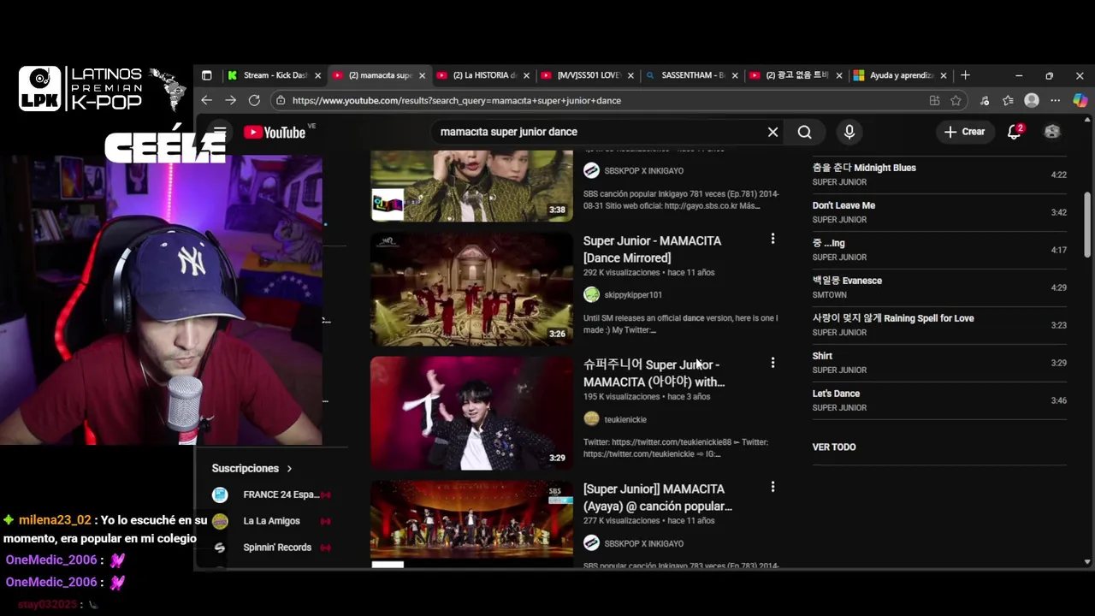This screenshot has width=1095, height=616.
Task: Open a new browser tab
Action: pyautogui.click(x=965, y=75)
